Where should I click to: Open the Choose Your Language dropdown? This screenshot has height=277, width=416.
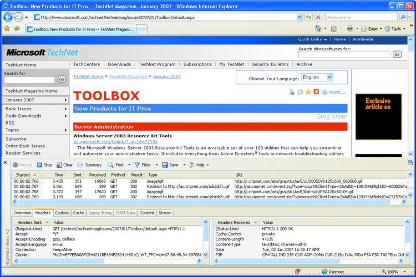[329, 78]
